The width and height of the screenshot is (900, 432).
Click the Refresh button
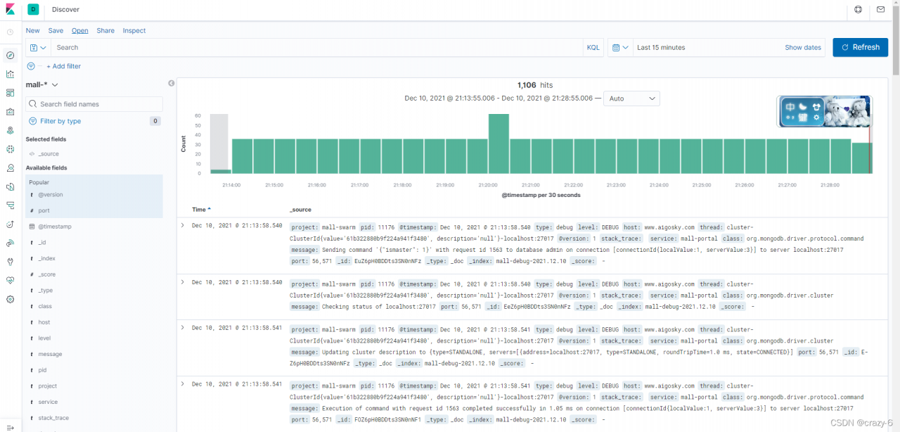(x=860, y=48)
